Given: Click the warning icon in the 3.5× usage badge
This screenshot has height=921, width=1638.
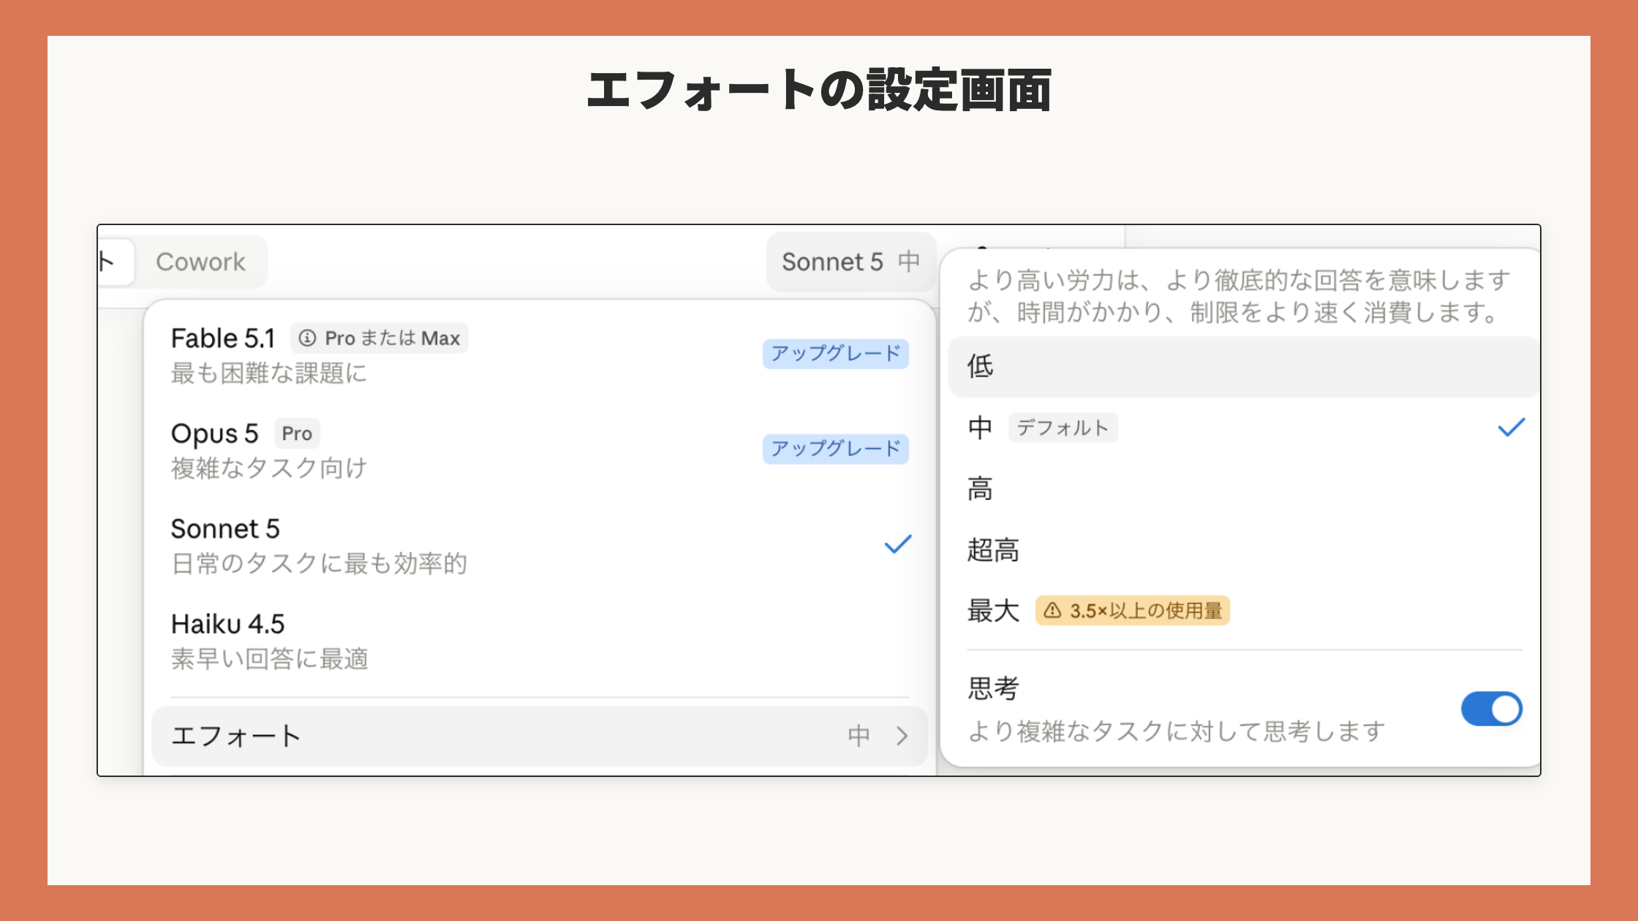Looking at the screenshot, I should click(x=1052, y=610).
